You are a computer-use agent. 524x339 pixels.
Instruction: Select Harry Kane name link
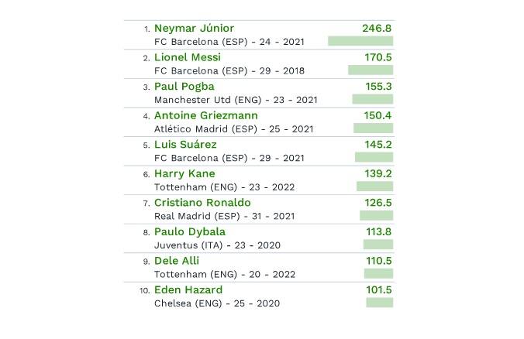(x=184, y=173)
